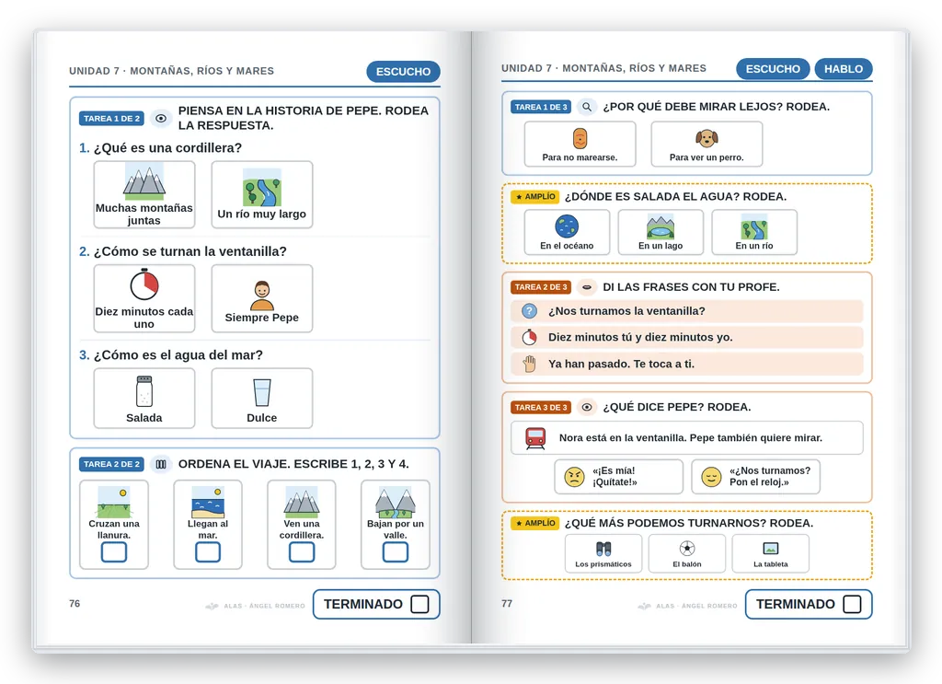Click the 'TAREA 2 DE 2' label
This screenshot has width=942, height=684.
pyautogui.click(x=111, y=464)
